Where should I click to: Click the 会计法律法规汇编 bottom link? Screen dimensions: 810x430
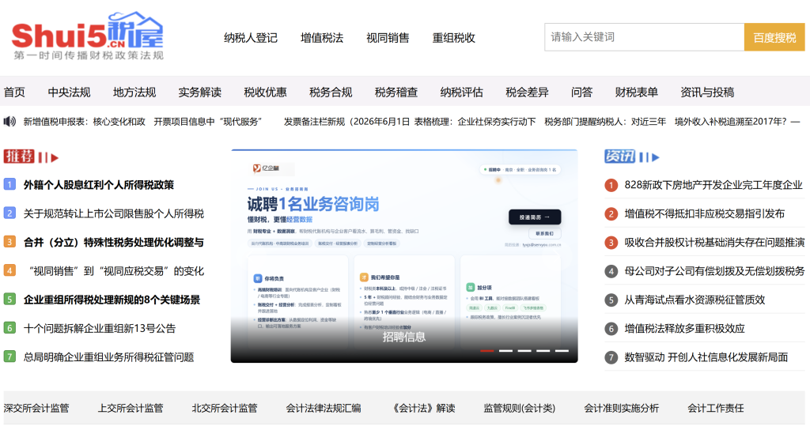324,409
